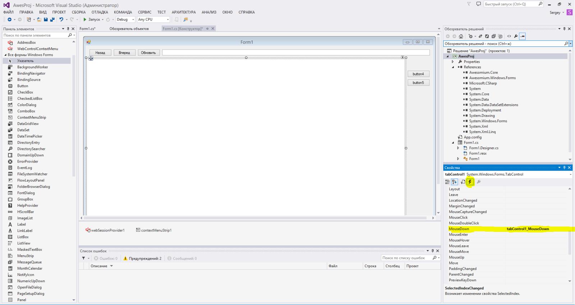Open the tabControl1 object selector dropdown

coord(570,174)
